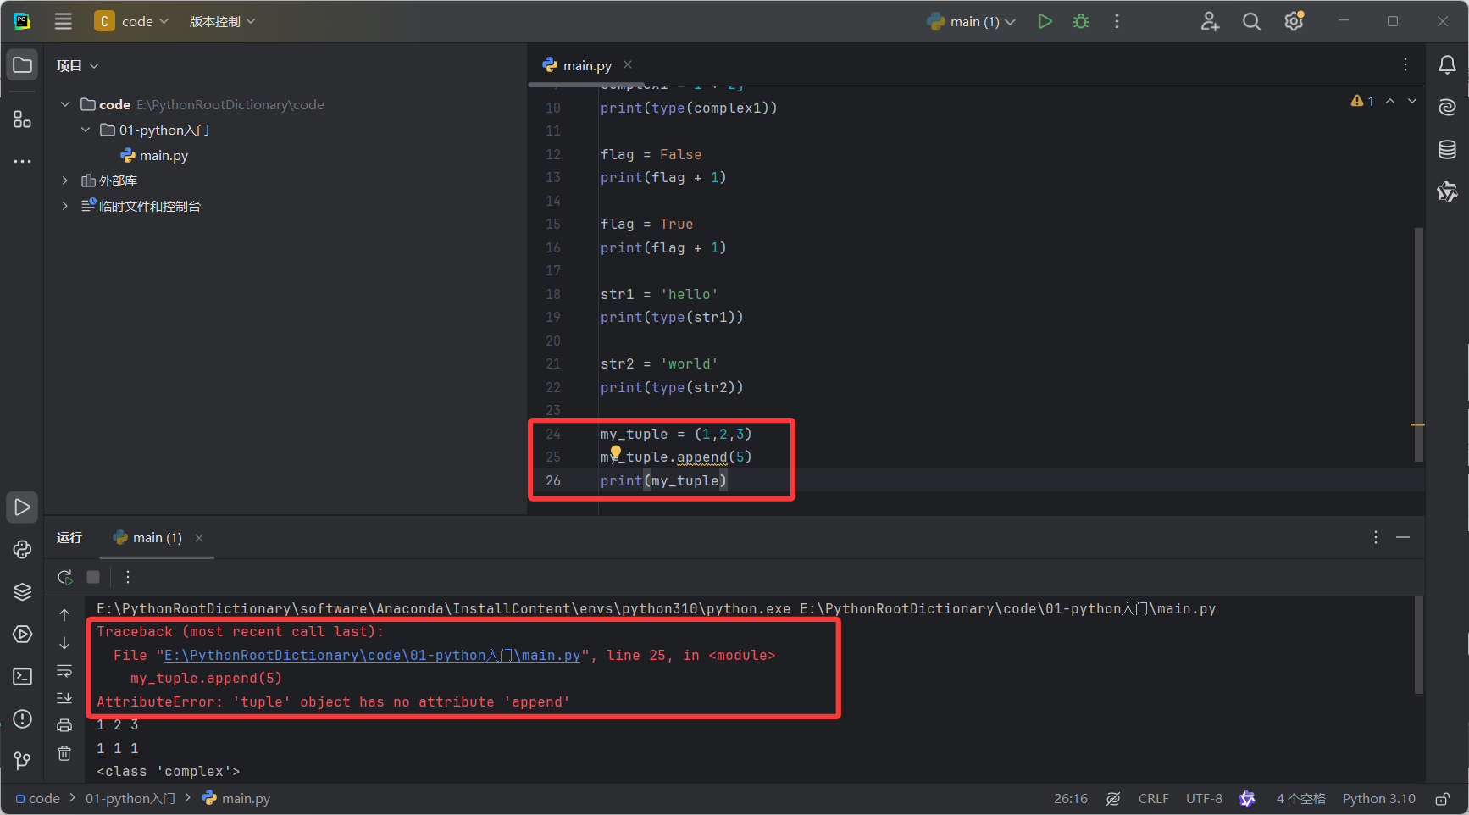This screenshot has width=1469, height=815.
Task: Open the main hamburger menu
Action: point(64,21)
